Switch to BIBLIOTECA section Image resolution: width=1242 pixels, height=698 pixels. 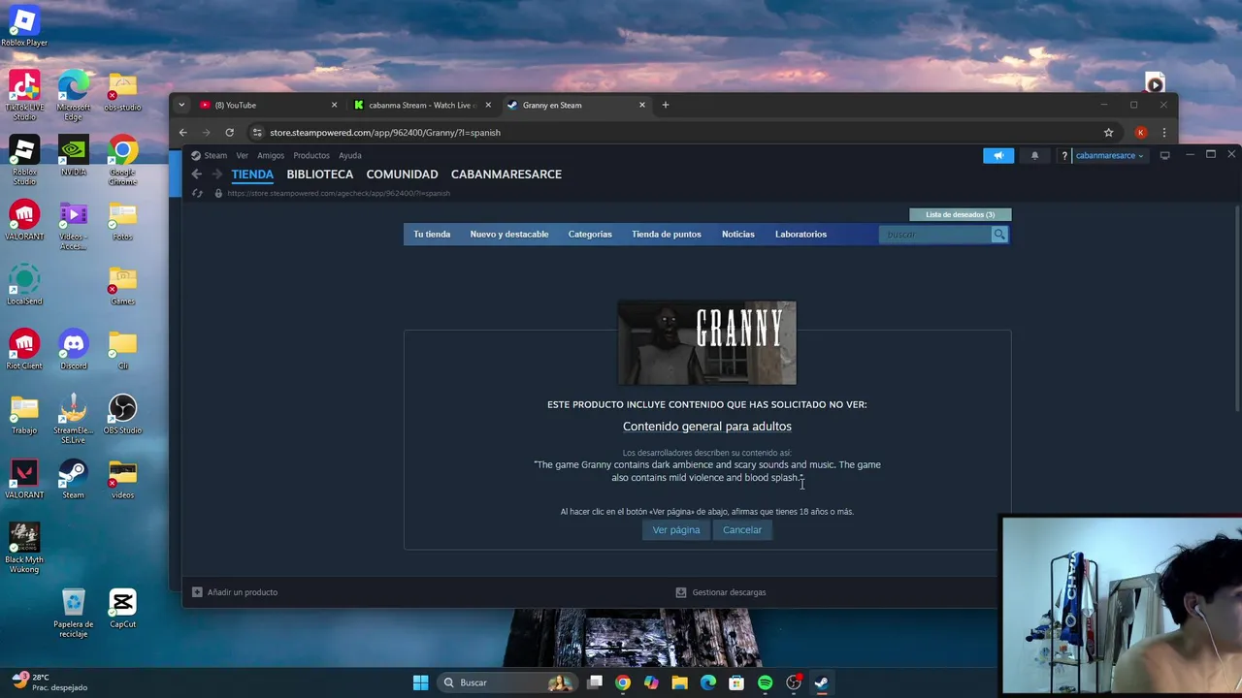[320, 174]
